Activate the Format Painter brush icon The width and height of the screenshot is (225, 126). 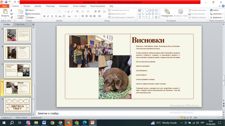point(11,17)
